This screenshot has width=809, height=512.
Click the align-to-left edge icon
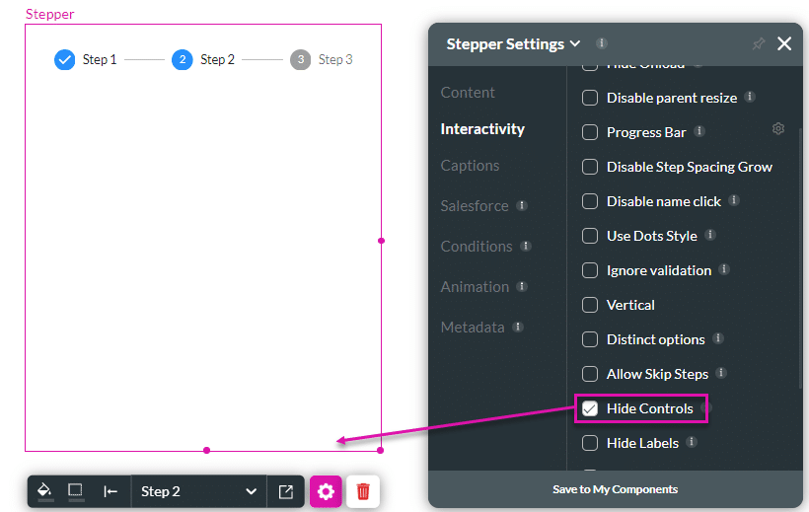click(110, 492)
